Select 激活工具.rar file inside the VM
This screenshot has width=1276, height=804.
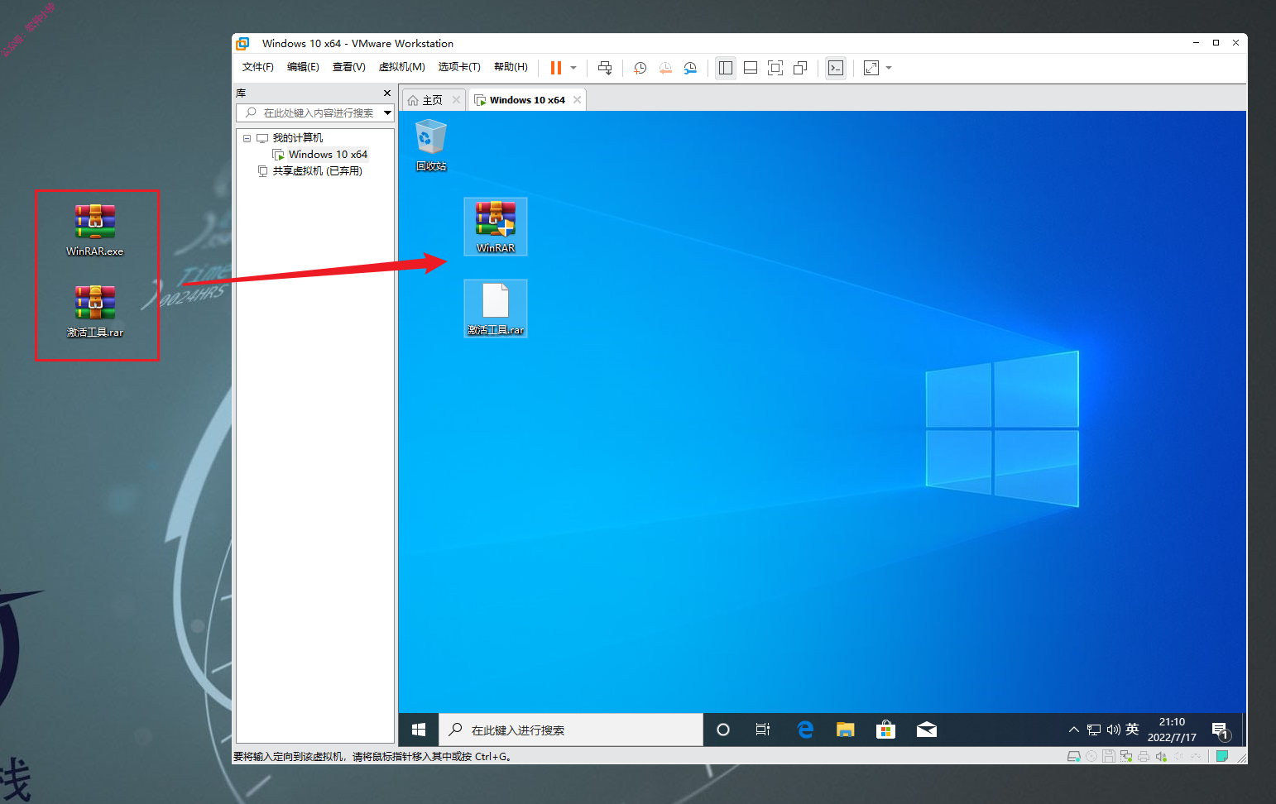[496, 308]
